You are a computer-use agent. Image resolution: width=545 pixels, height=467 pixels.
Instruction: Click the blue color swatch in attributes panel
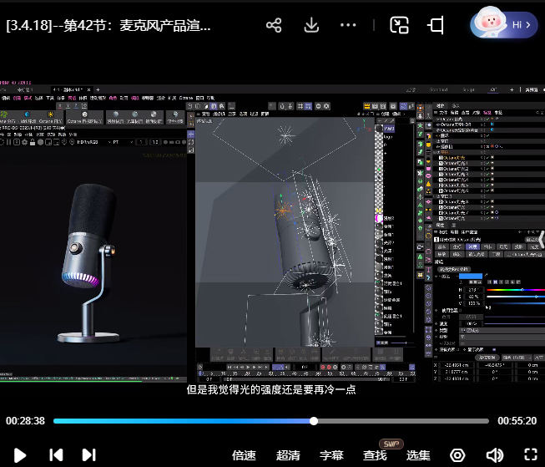(472, 276)
